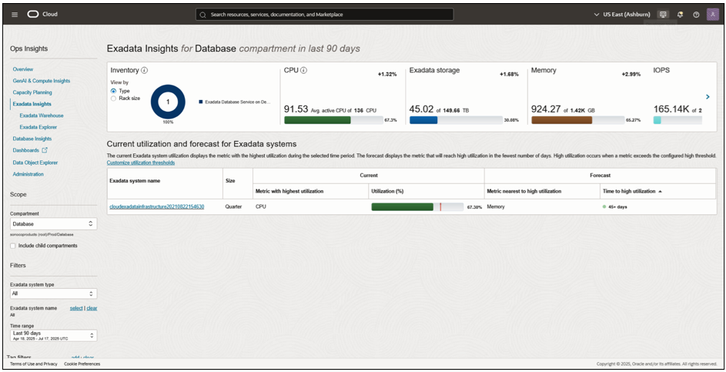
Task: Click the 165.14K IOPS value
Action: click(x=677, y=109)
